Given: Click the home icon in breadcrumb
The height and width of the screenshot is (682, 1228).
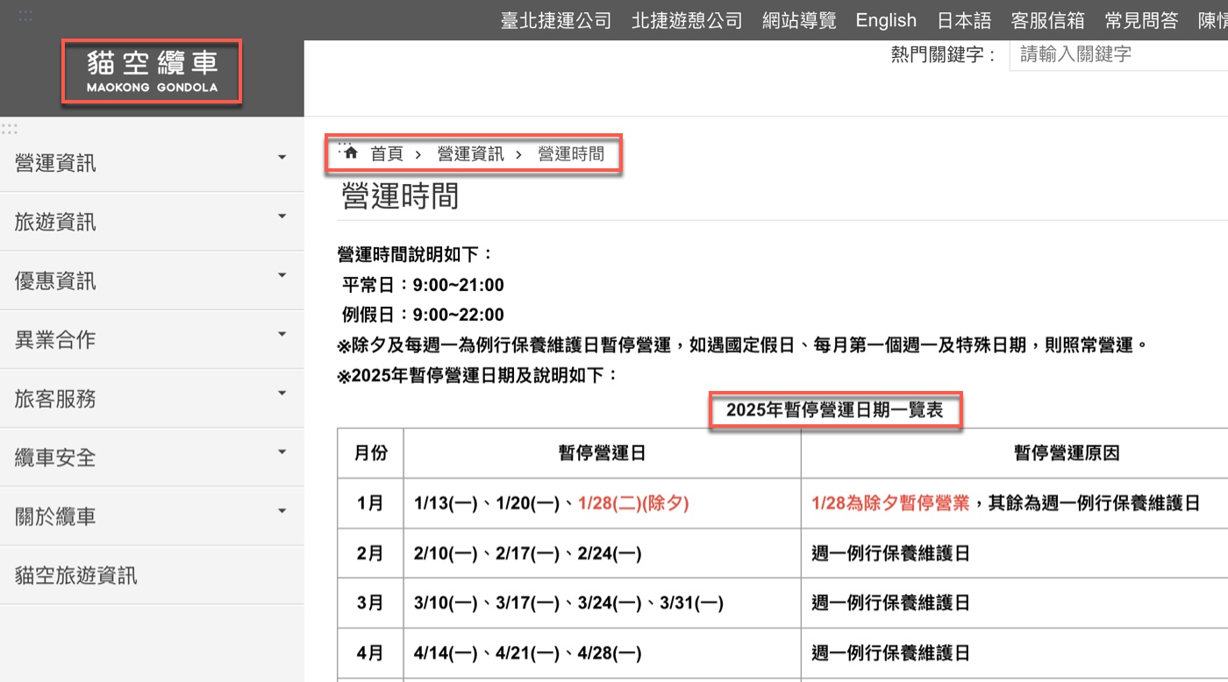Looking at the screenshot, I should coord(351,153).
